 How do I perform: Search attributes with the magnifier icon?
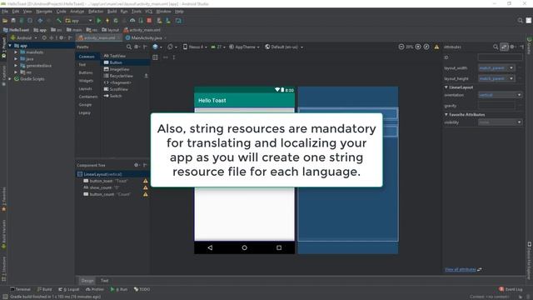pyautogui.click(x=496, y=47)
